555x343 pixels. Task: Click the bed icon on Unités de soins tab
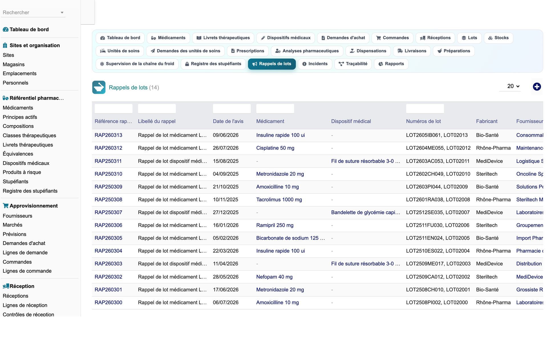point(103,51)
